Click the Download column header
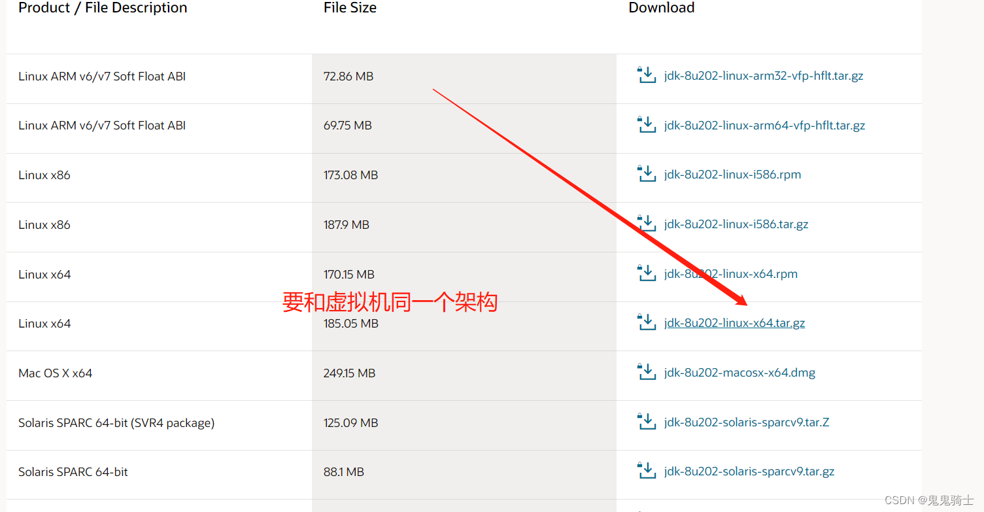The height and width of the screenshot is (512, 984). click(662, 8)
